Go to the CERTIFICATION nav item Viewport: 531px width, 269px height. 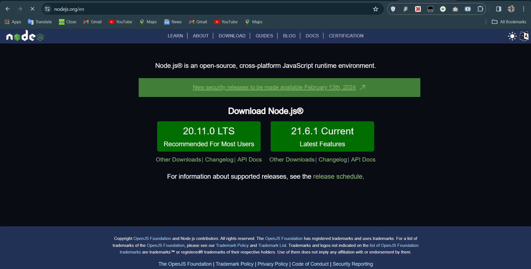tap(346, 36)
